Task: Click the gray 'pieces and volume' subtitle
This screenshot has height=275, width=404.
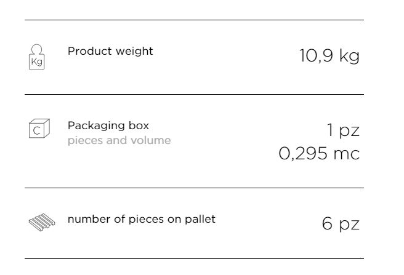Action: [119, 140]
